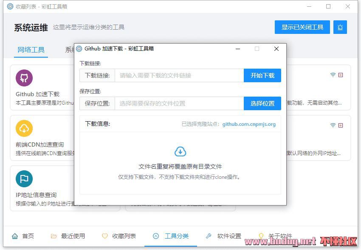Click the dialog title bar app icon

pyautogui.click(x=79, y=49)
